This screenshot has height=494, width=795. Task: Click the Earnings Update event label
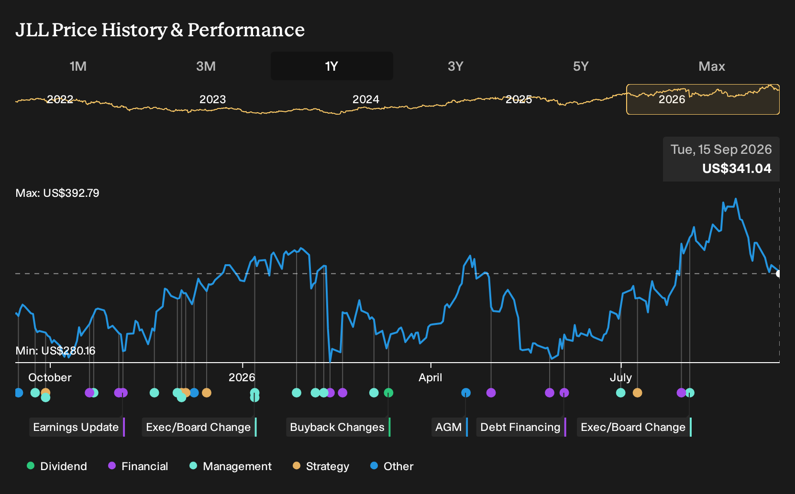[76, 427]
